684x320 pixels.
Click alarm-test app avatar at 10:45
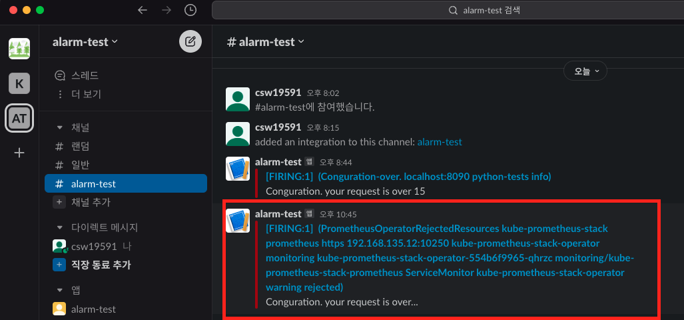[x=237, y=221]
